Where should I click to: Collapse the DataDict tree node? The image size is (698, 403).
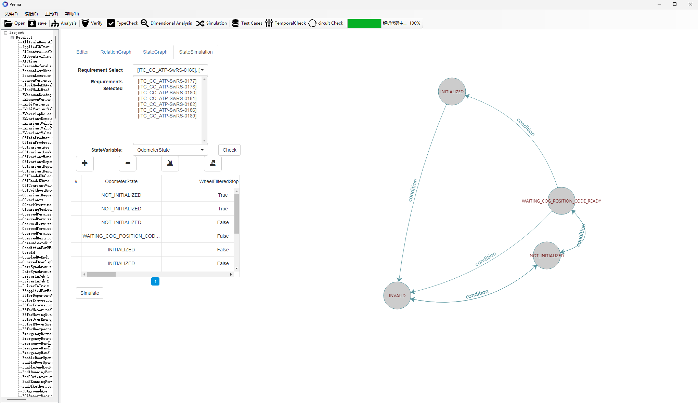[x=12, y=38]
